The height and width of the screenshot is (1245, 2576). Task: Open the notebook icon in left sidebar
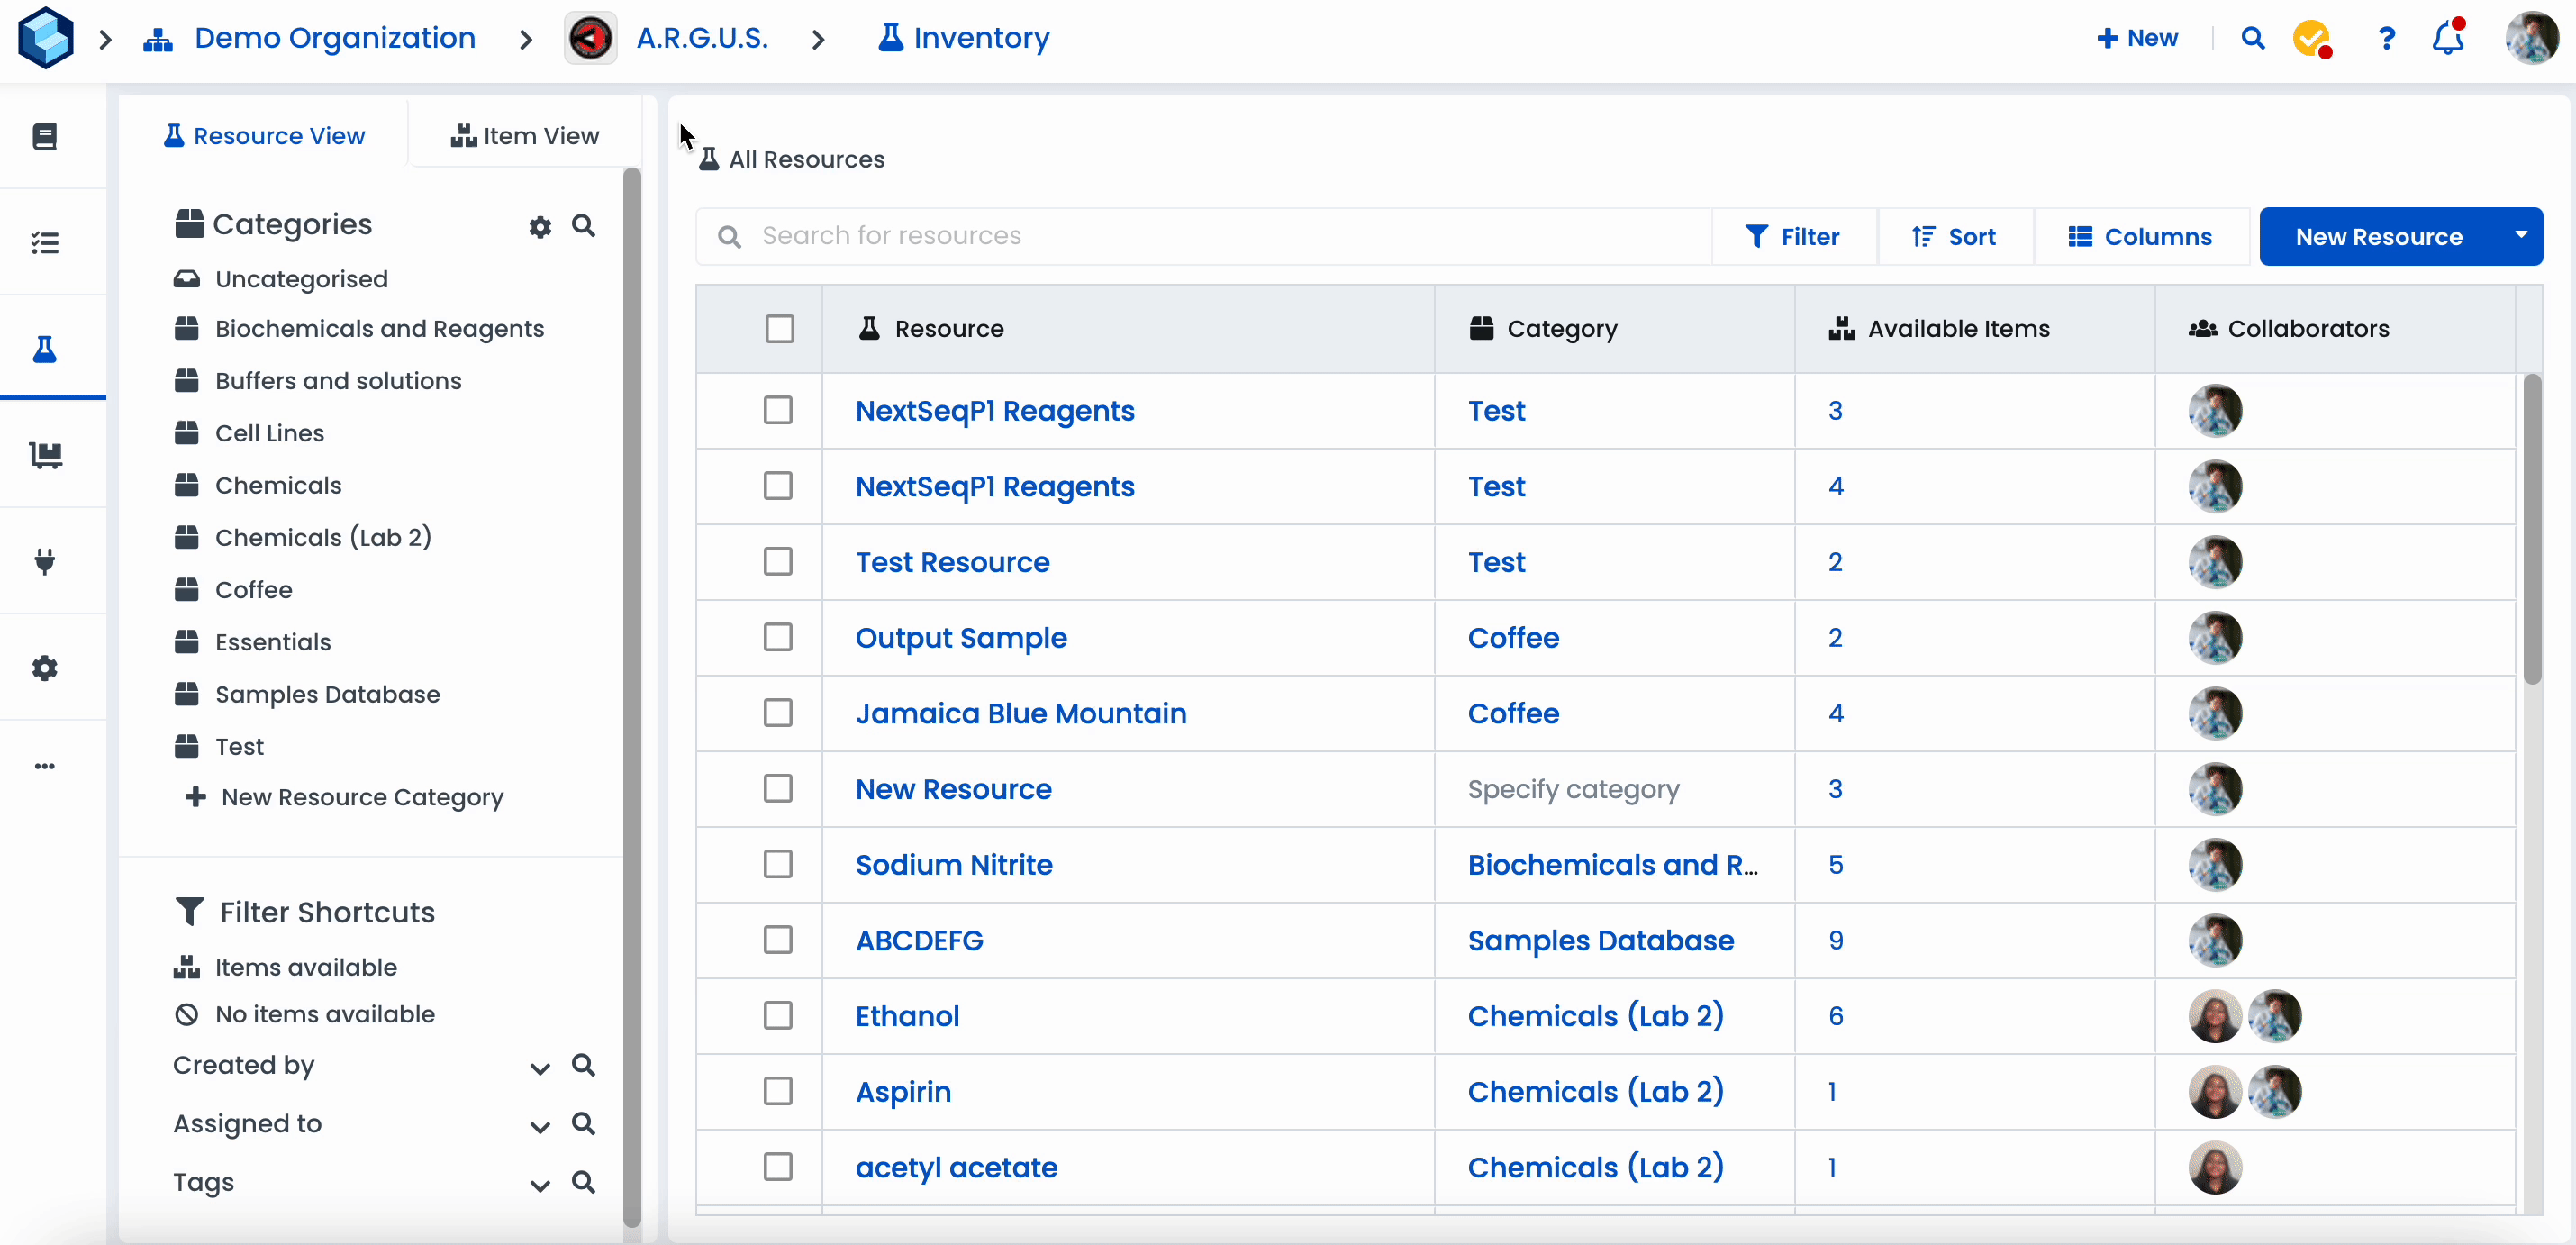(45, 136)
